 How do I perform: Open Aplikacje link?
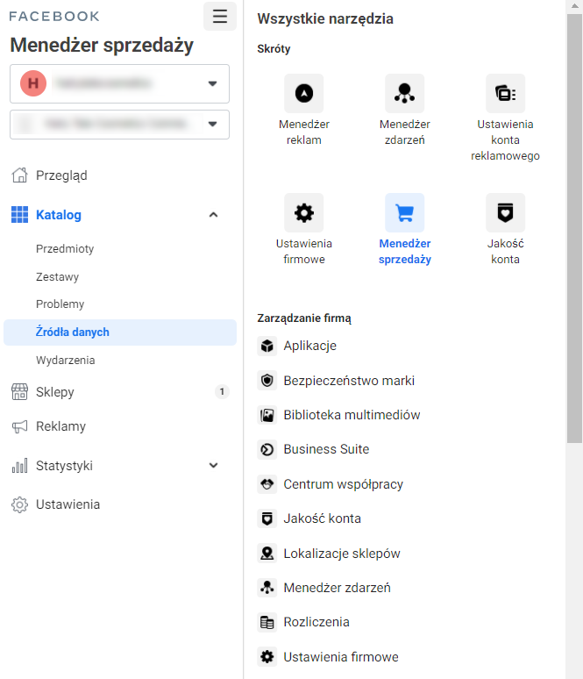(309, 346)
